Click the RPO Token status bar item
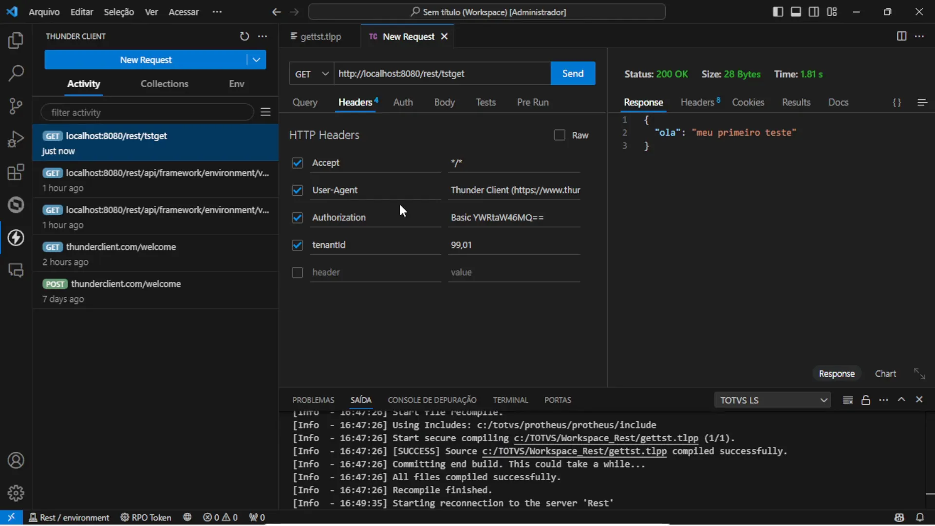 [x=145, y=517]
